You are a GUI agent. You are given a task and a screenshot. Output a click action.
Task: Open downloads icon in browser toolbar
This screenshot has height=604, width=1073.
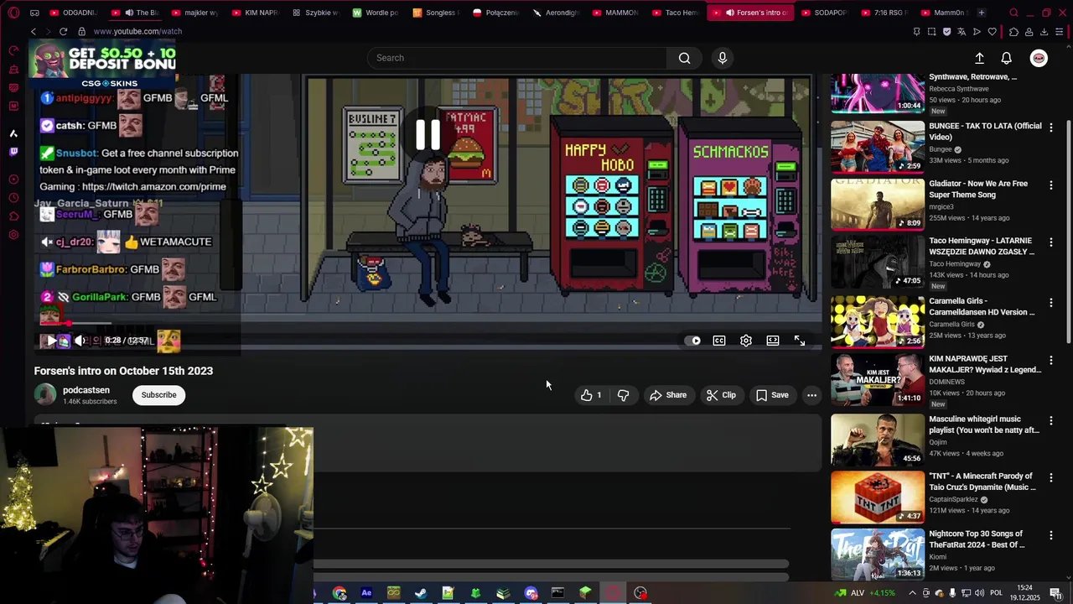[x=1044, y=32]
